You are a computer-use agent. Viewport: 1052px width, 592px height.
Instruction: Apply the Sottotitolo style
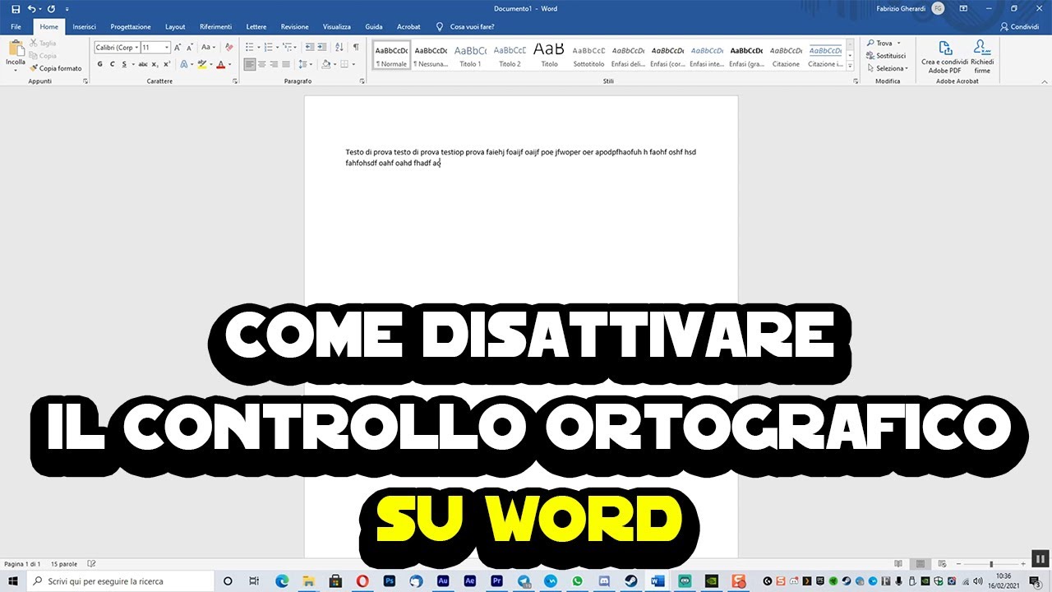(x=588, y=55)
